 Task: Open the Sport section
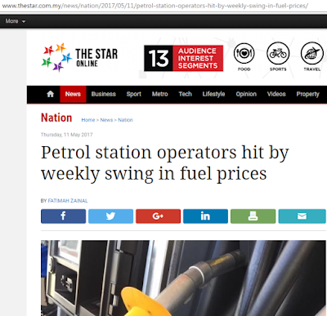point(134,94)
